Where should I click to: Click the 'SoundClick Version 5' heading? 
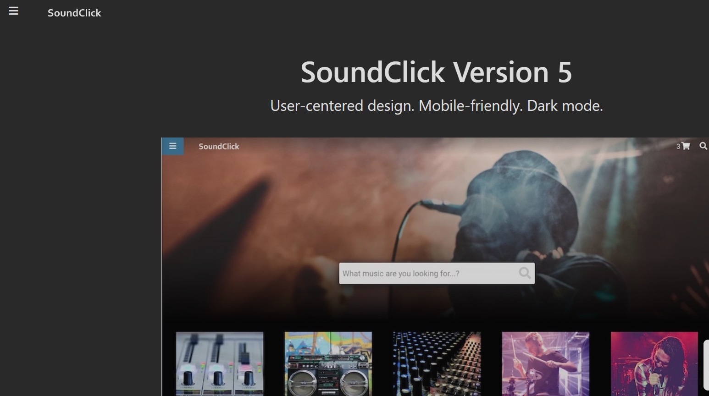pos(436,72)
